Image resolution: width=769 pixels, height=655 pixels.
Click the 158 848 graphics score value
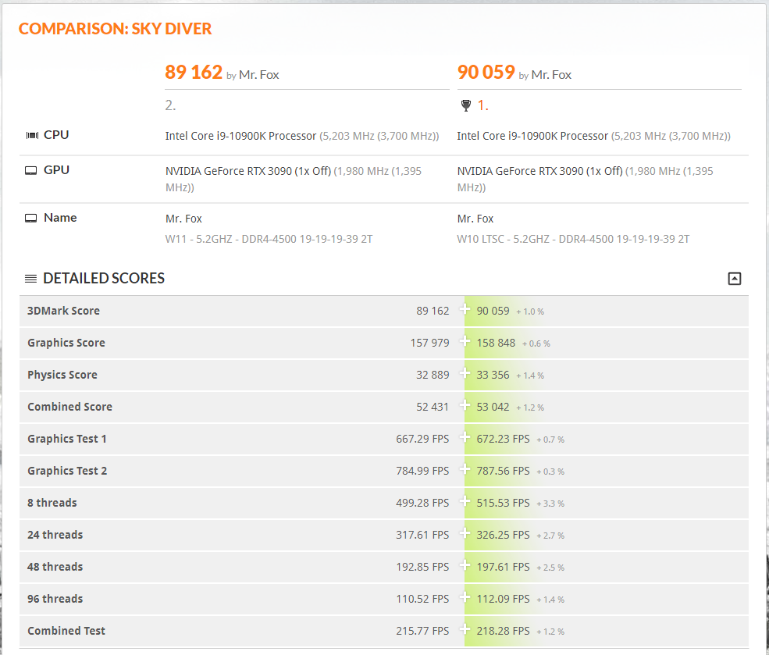click(496, 343)
